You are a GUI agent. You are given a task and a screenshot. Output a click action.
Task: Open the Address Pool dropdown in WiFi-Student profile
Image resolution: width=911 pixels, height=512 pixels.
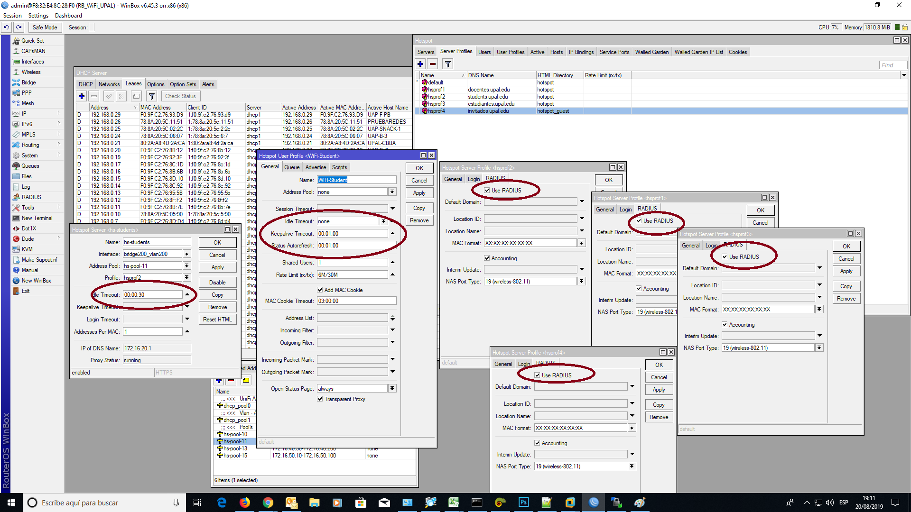click(392, 192)
